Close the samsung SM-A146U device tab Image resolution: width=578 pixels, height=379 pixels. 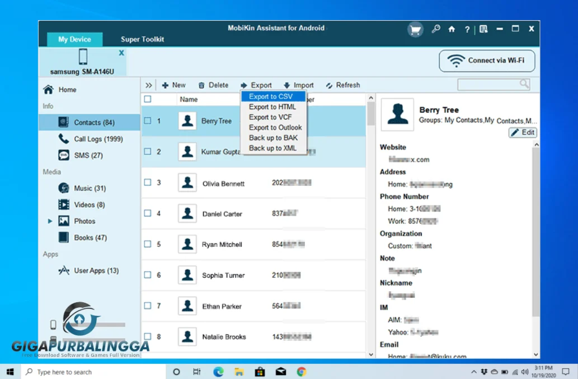pos(121,53)
